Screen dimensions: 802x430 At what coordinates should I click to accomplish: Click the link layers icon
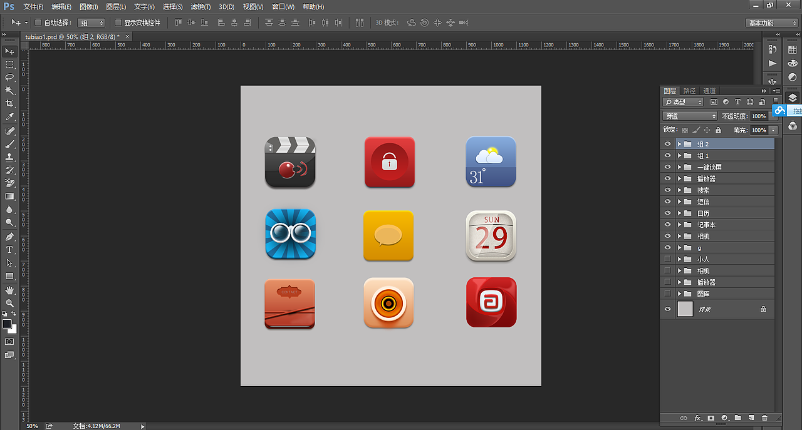tap(684, 417)
